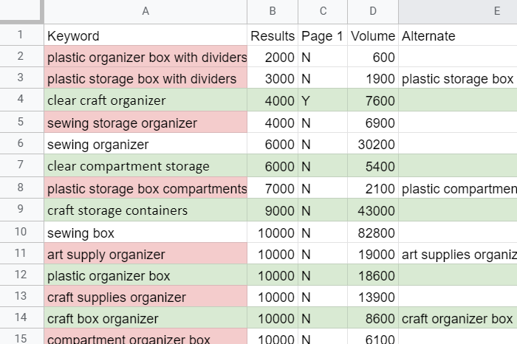Viewport: 517px width, 344px height.
Task: Select row 6 header
Action: click(21, 143)
